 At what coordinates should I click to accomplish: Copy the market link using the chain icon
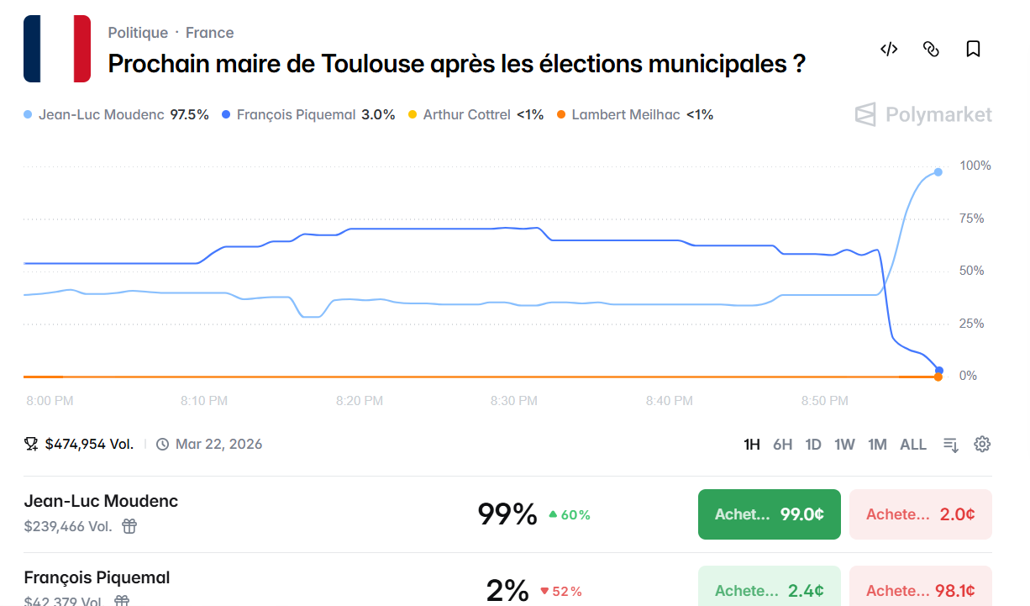pyautogui.click(x=931, y=49)
